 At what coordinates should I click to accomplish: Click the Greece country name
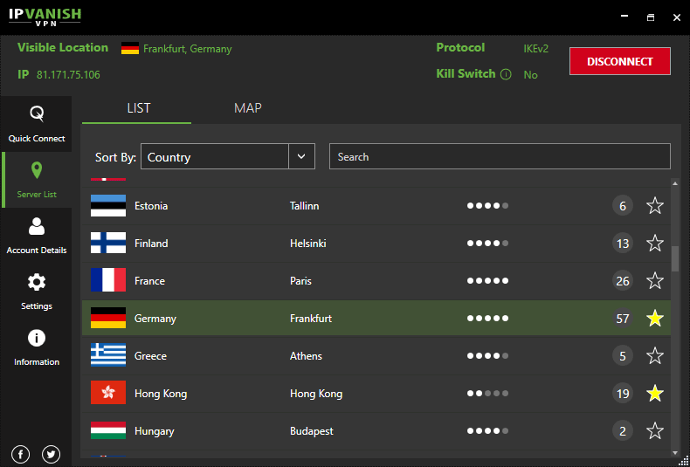pyautogui.click(x=150, y=356)
